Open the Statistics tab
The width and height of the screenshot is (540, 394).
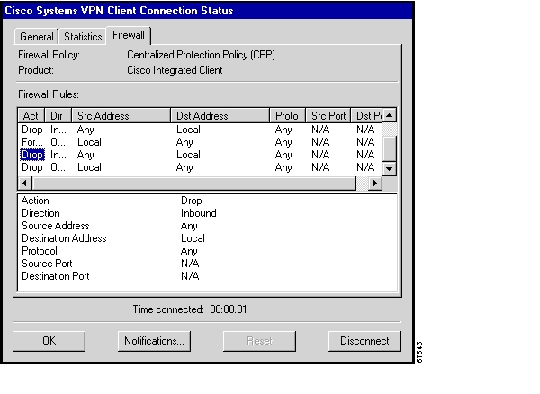tap(82, 37)
